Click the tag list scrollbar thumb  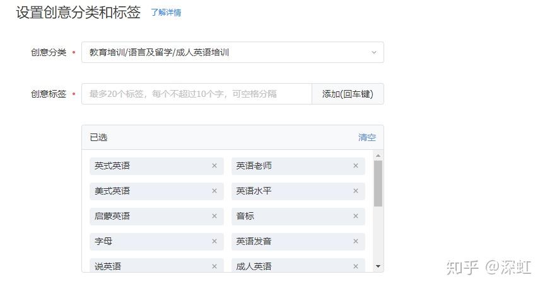pyautogui.click(x=378, y=183)
